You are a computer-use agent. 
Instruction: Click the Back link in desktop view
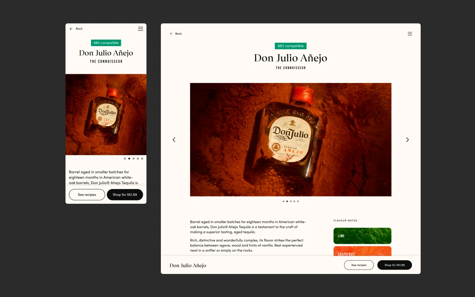[x=178, y=34]
